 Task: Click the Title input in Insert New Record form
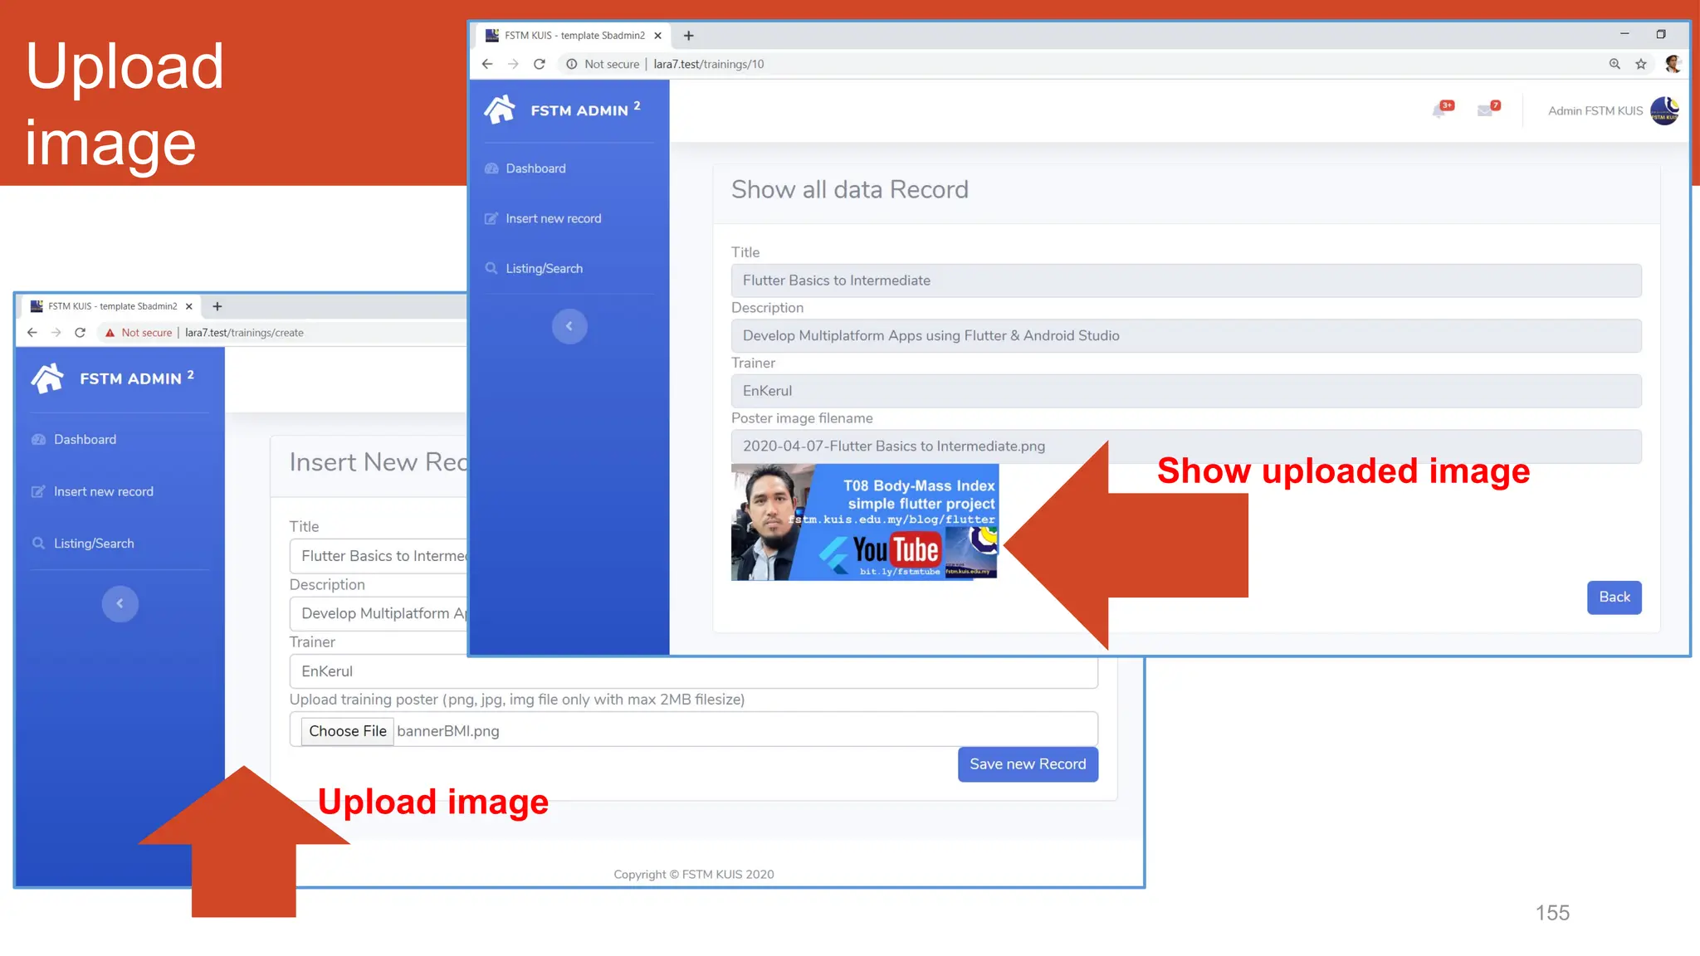379,556
